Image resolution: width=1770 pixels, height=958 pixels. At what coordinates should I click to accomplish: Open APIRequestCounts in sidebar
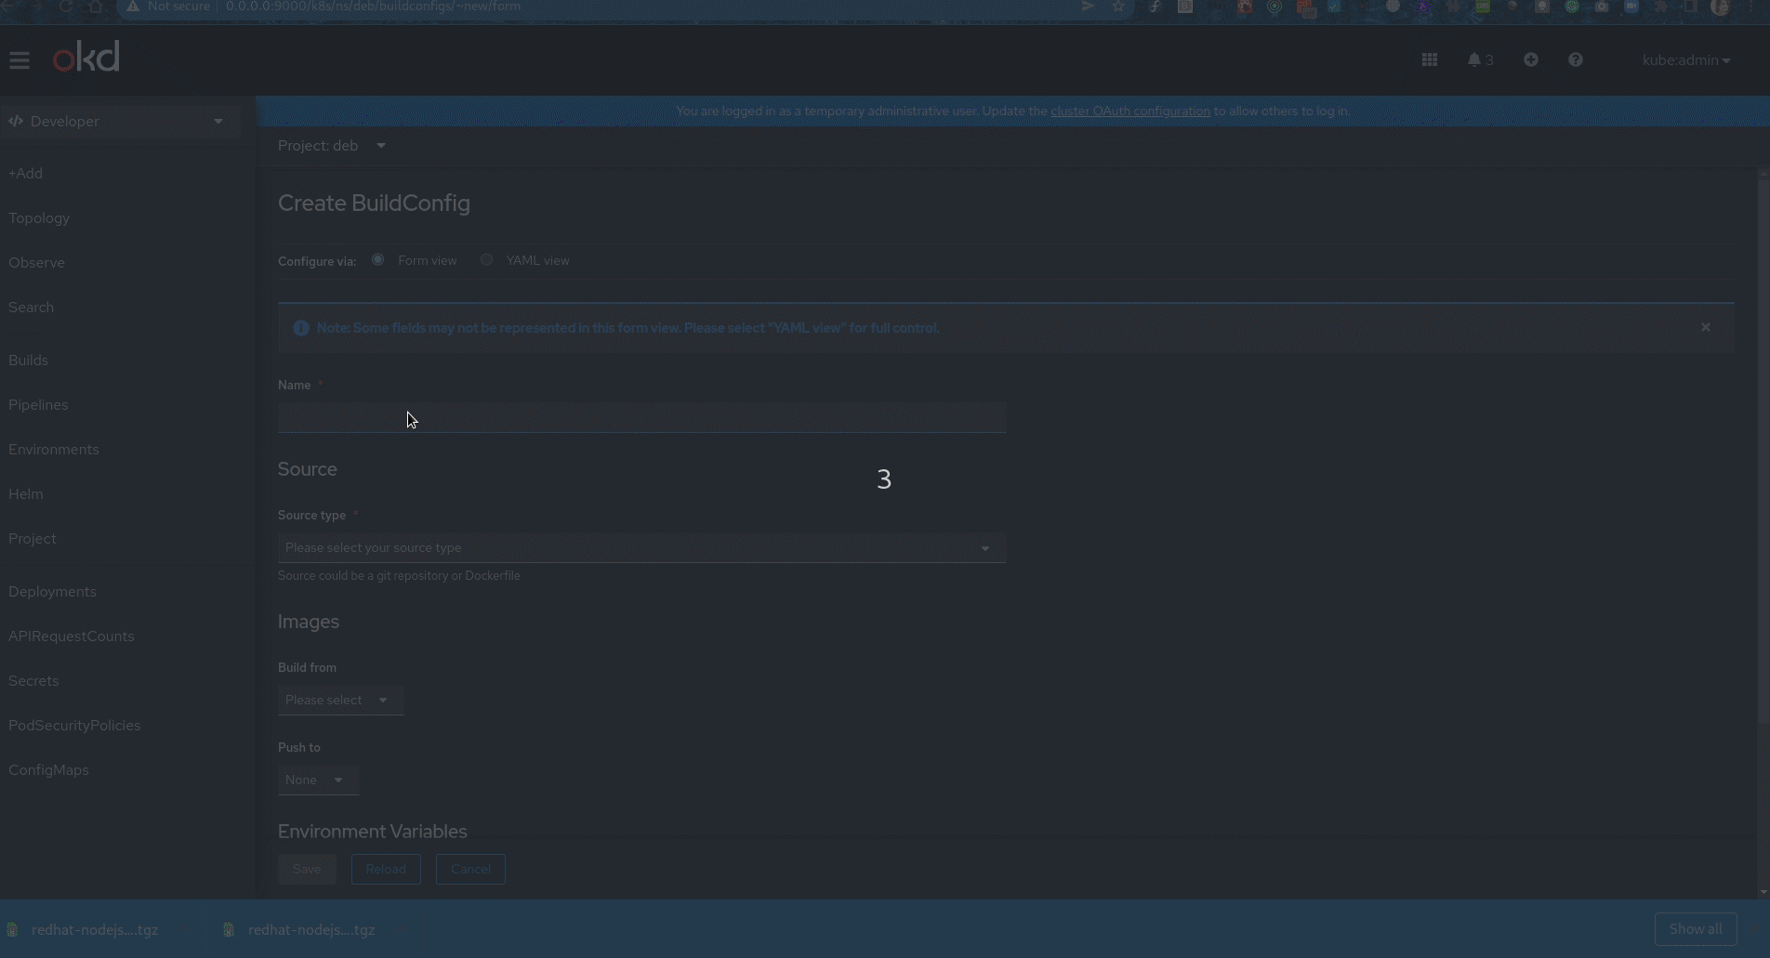[x=71, y=636]
